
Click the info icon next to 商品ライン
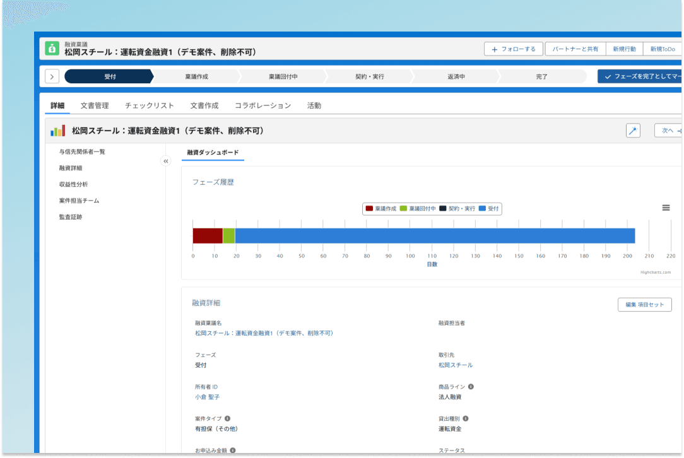coord(469,386)
